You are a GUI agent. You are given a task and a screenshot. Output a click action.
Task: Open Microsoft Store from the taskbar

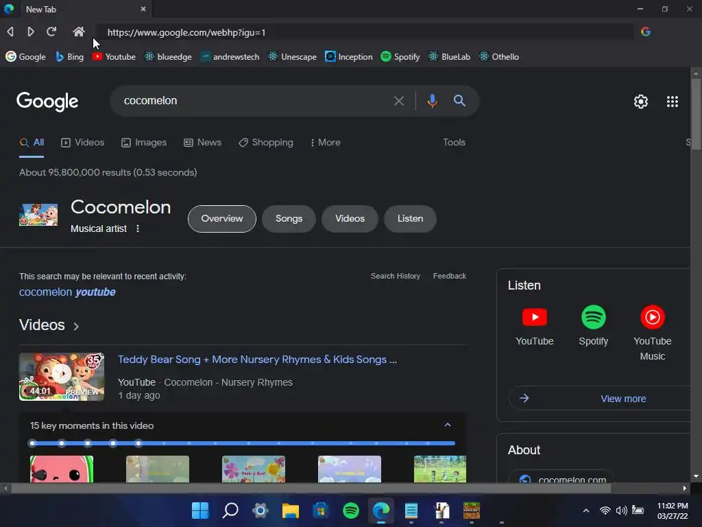tap(321, 511)
